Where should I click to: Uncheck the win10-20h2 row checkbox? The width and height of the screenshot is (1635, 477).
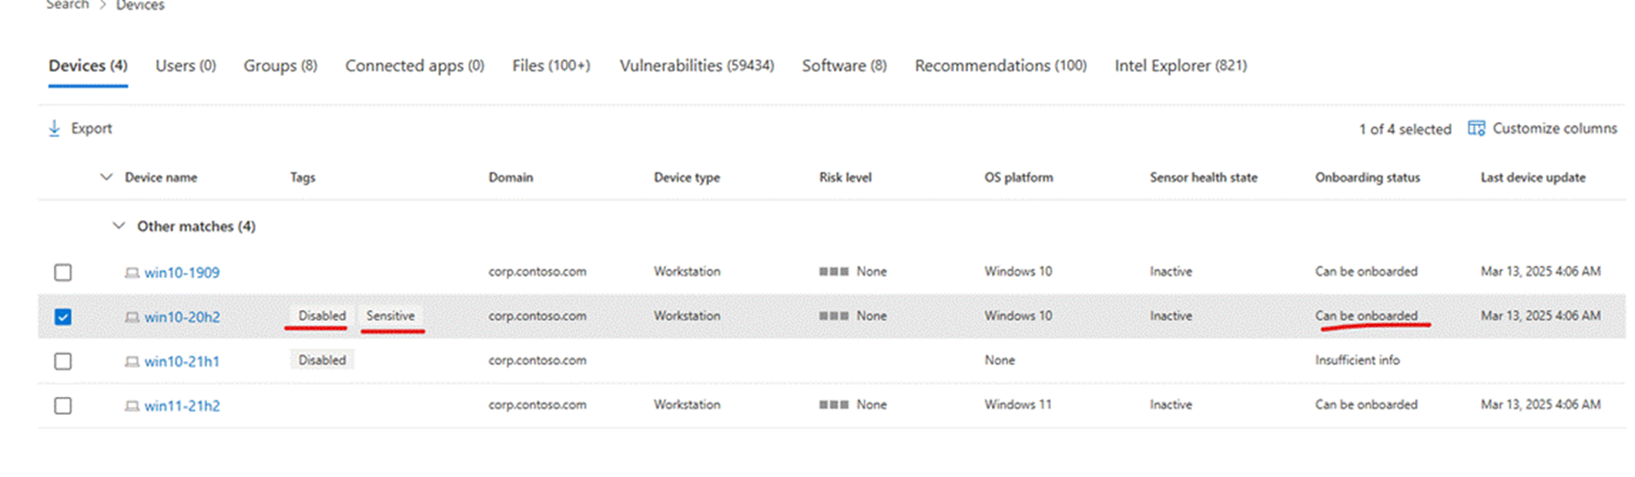coord(63,317)
